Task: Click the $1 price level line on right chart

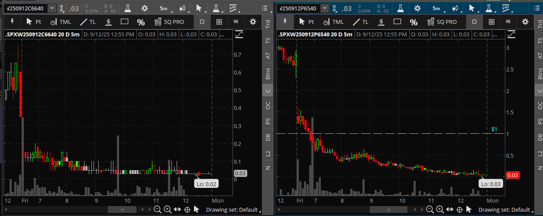Action: pos(390,133)
